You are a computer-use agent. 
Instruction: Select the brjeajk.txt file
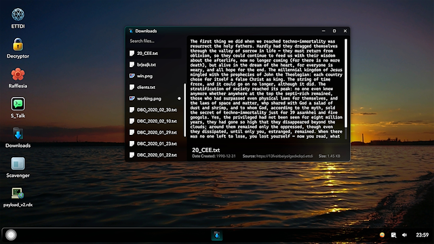[x=155, y=64]
